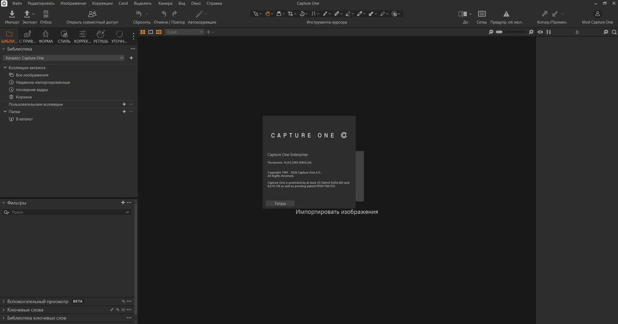Open vertical three-dot menu beside tool tabs
Image resolution: width=618 pixels, height=324 pixels.
tap(133, 37)
